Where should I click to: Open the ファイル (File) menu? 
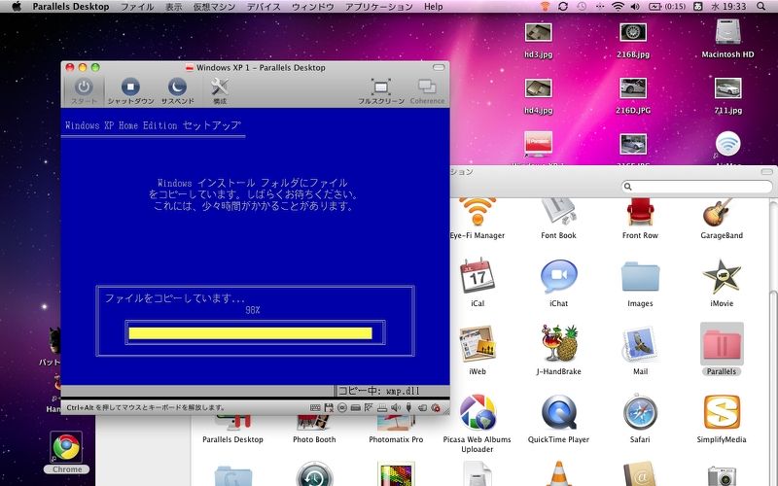pos(137,7)
